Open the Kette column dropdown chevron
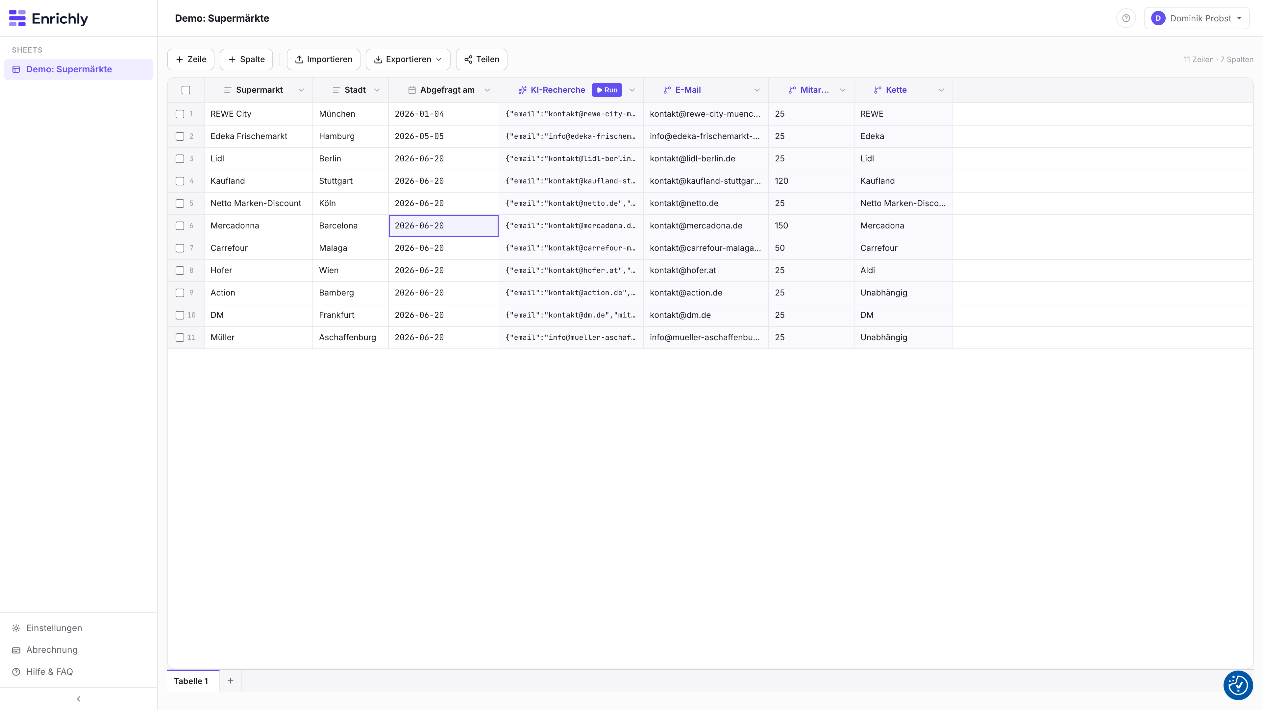Screen dimensions: 1263x710 pyautogui.click(x=941, y=90)
